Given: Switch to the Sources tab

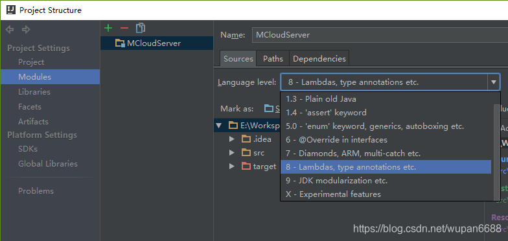Looking at the screenshot, I should click(x=238, y=58).
